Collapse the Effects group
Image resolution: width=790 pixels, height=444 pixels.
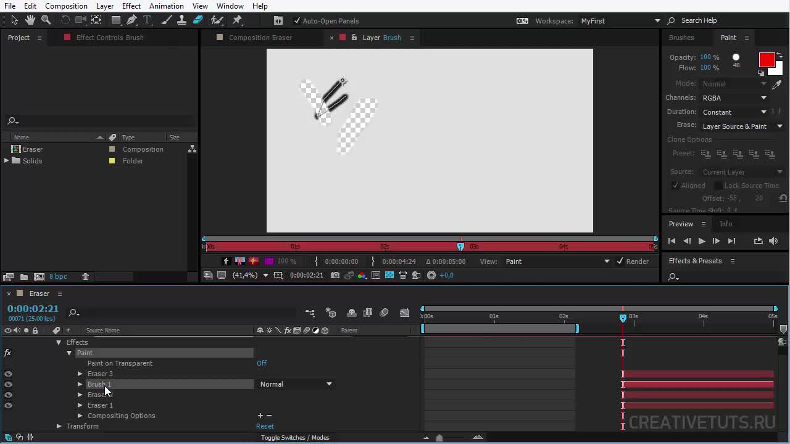[x=59, y=342]
